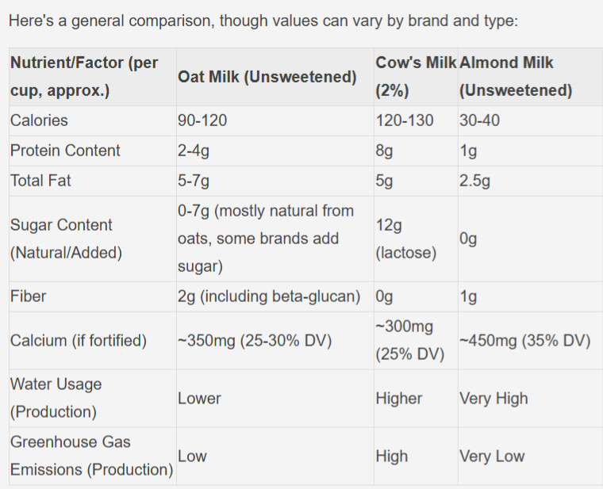
Task: Select the Protein Content row label
Action: click(x=65, y=151)
